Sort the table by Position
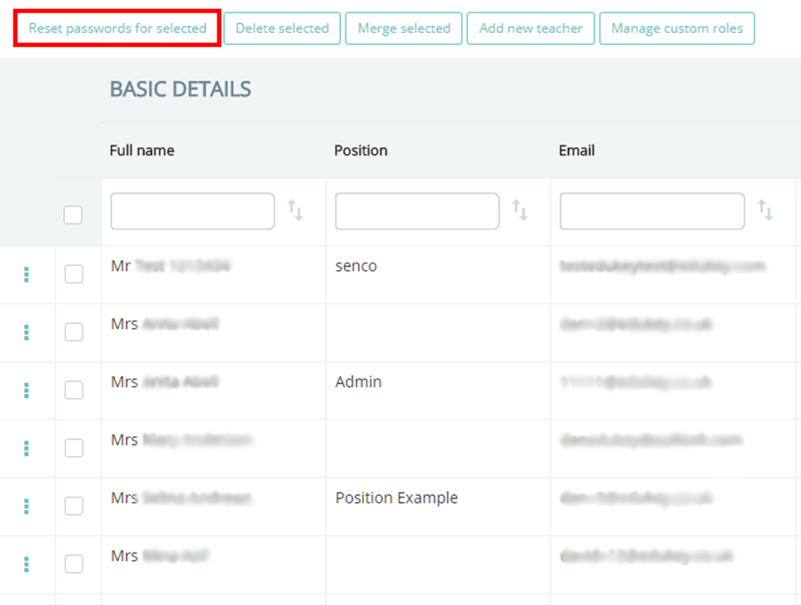 (522, 210)
